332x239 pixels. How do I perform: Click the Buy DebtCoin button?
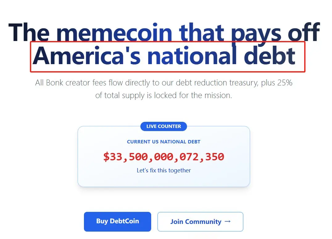point(118,222)
